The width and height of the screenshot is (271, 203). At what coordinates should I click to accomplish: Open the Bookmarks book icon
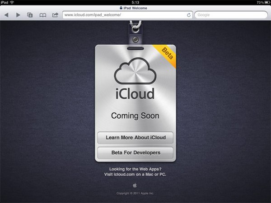[43, 15]
